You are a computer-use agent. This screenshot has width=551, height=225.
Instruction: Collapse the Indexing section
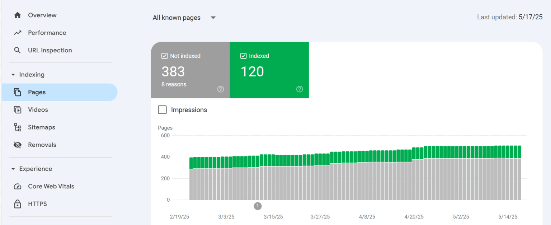coord(13,75)
